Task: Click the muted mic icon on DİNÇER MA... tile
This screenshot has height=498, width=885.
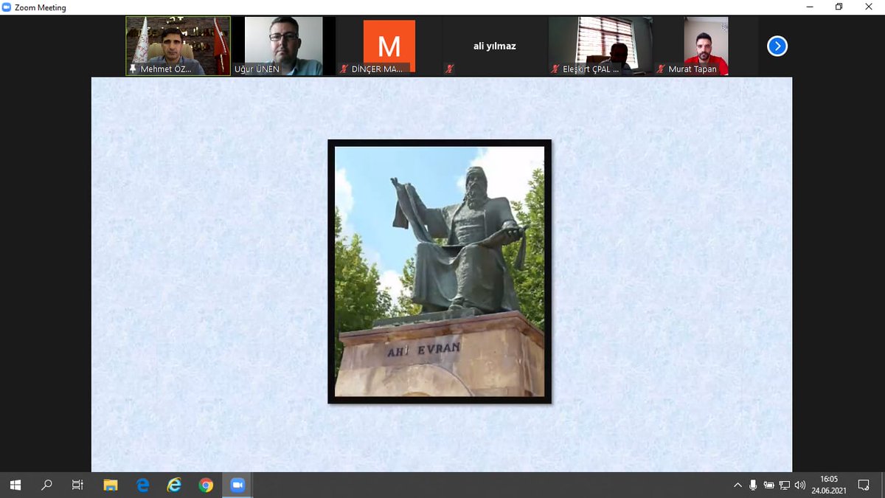Action: [x=344, y=69]
